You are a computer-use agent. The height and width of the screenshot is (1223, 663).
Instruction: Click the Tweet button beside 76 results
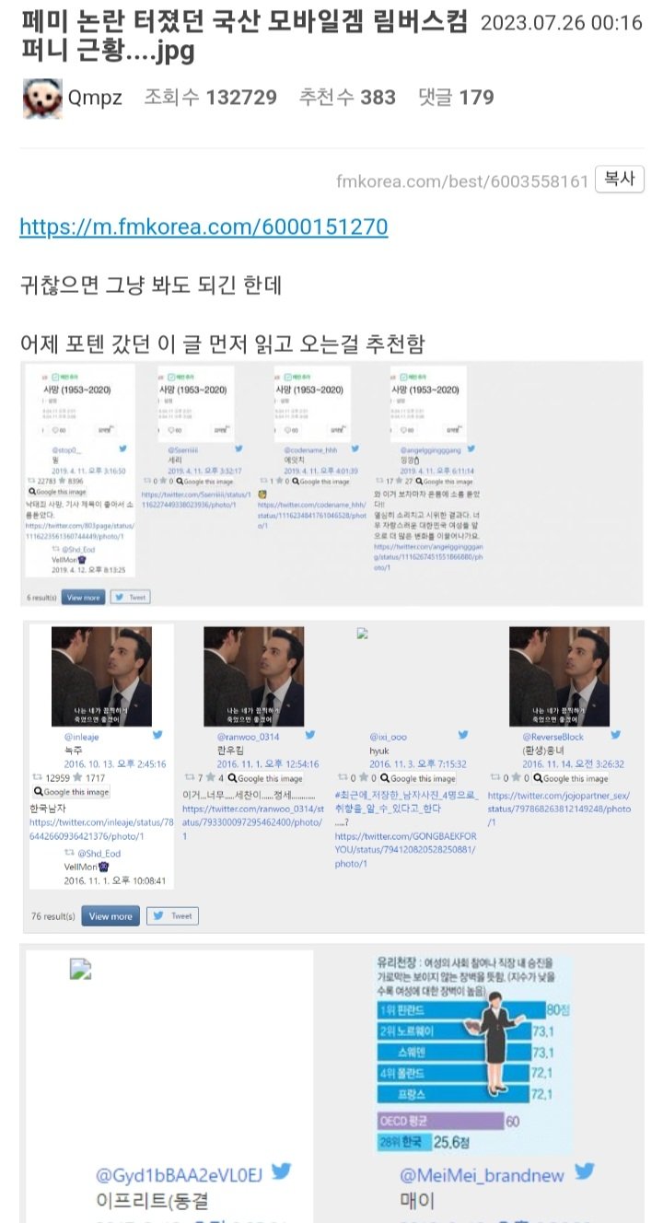coord(172,916)
